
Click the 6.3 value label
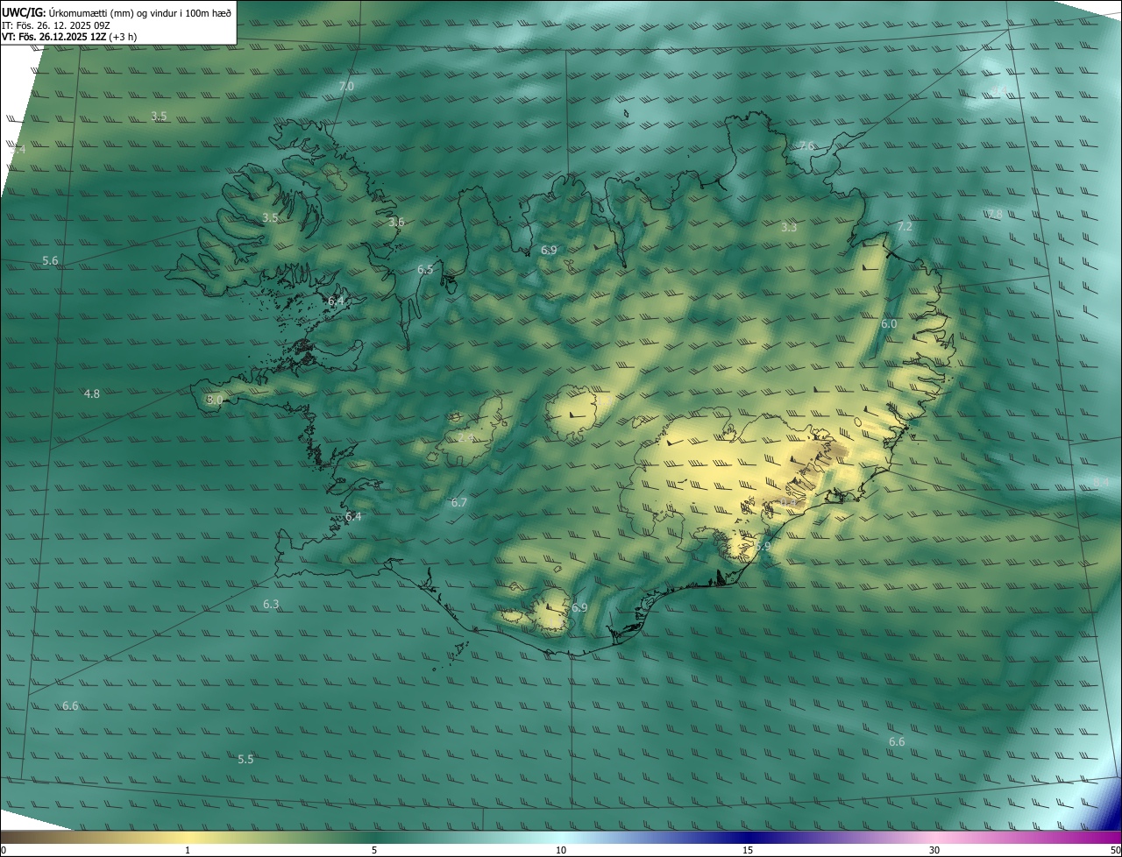[x=271, y=605]
